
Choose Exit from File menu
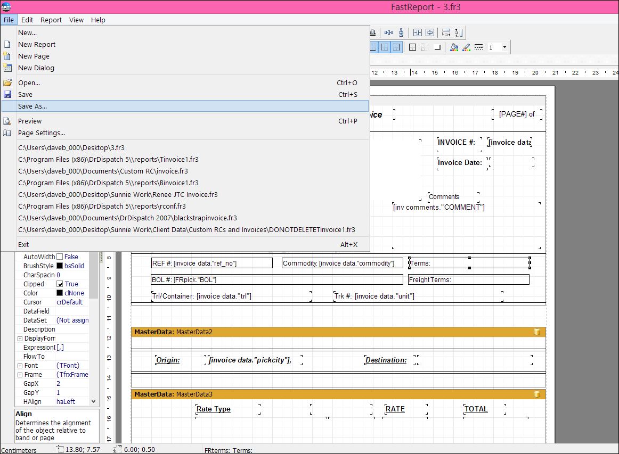[x=185, y=244]
